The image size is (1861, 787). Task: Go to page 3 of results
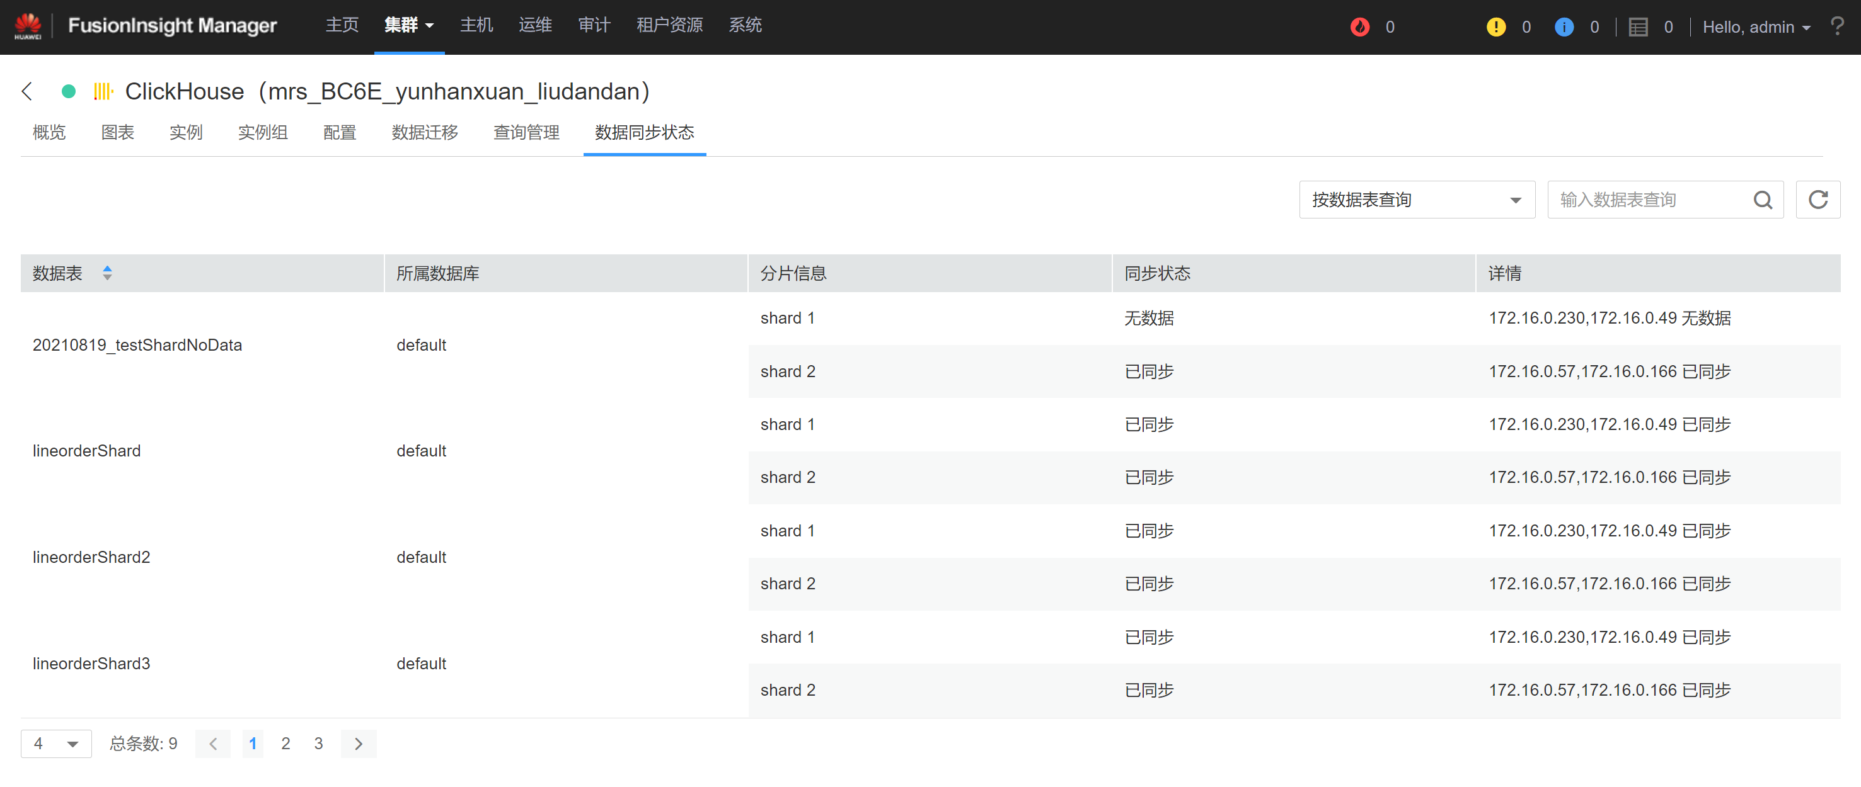(319, 744)
